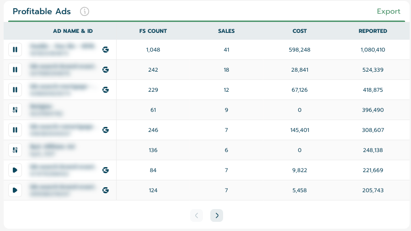The width and height of the screenshot is (411, 231).
Task: Start the ad with 5,458 cost
Action: click(x=15, y=190)
